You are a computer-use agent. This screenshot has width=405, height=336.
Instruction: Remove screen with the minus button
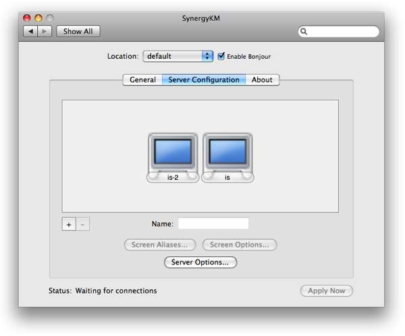pos(82,224)
